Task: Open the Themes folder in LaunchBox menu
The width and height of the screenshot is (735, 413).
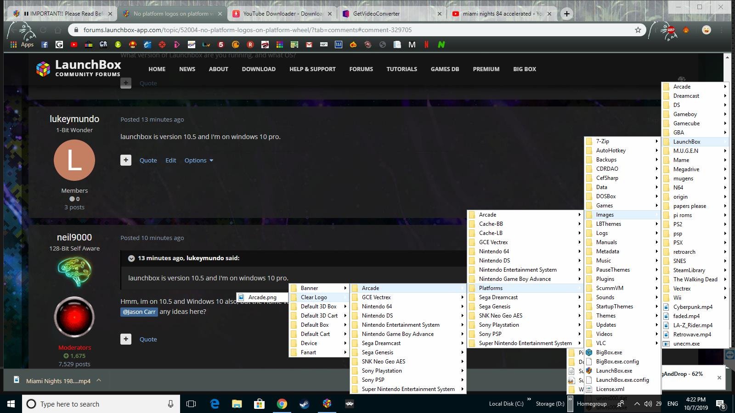Action: click(623, 316)
